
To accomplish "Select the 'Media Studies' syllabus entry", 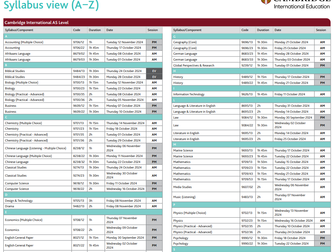I will [183, 187].
